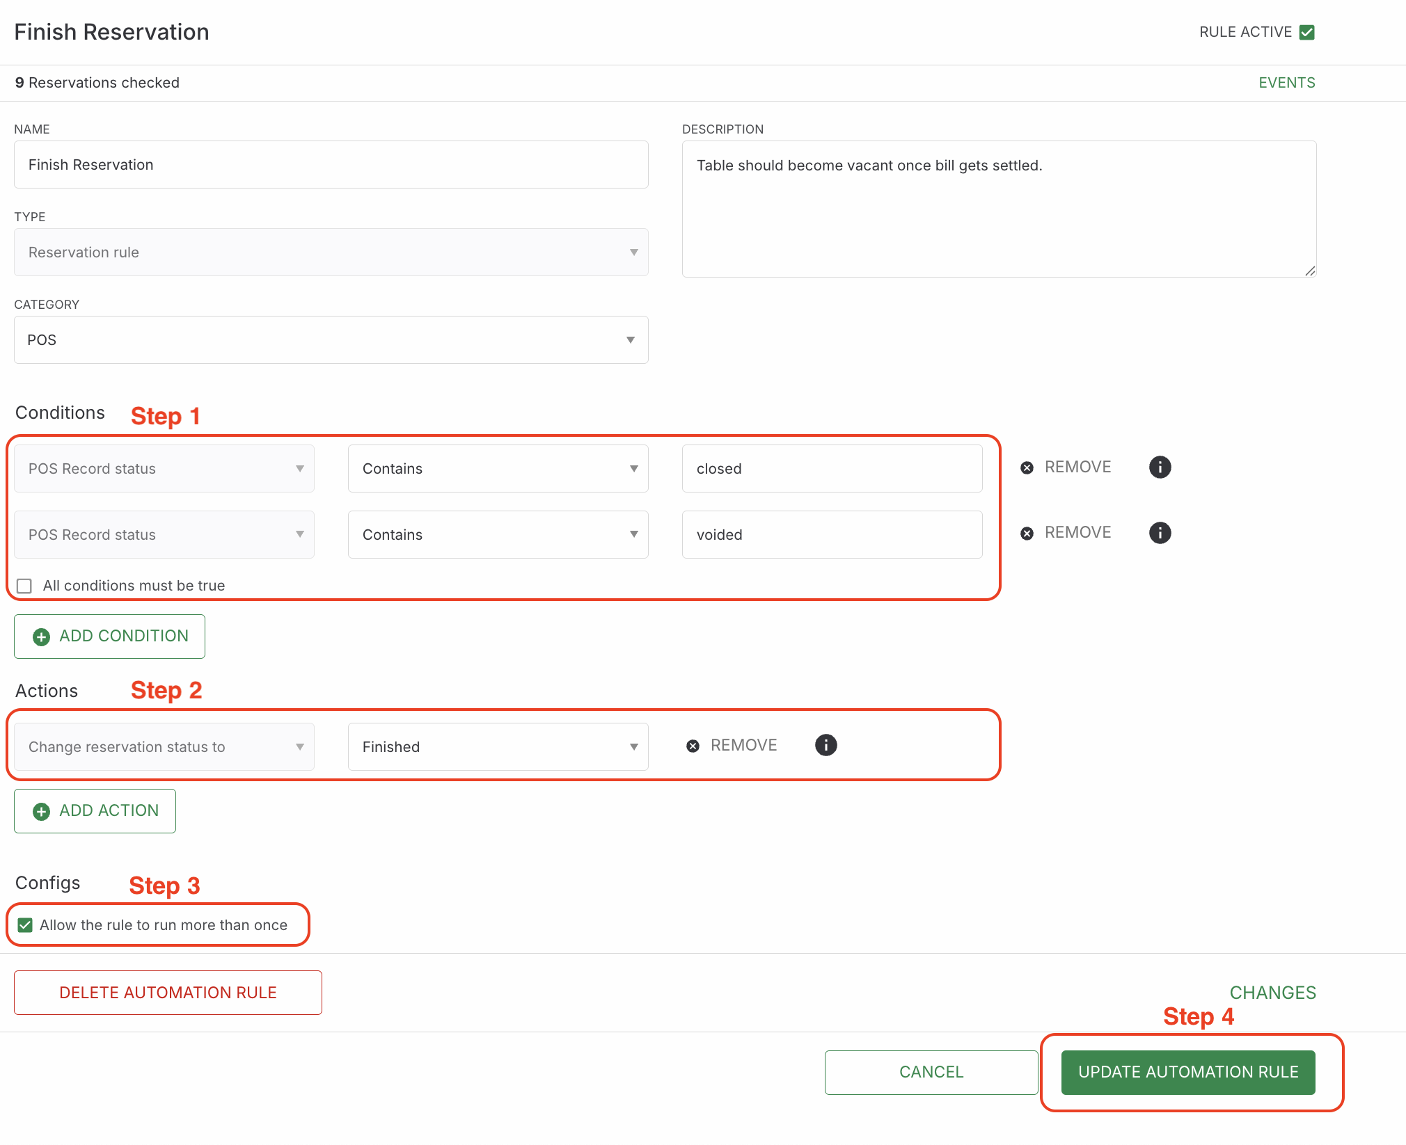Viewport: 1406px width, 1145px height.
Task: Click remove X icon on Finished action
Action: 693,746
